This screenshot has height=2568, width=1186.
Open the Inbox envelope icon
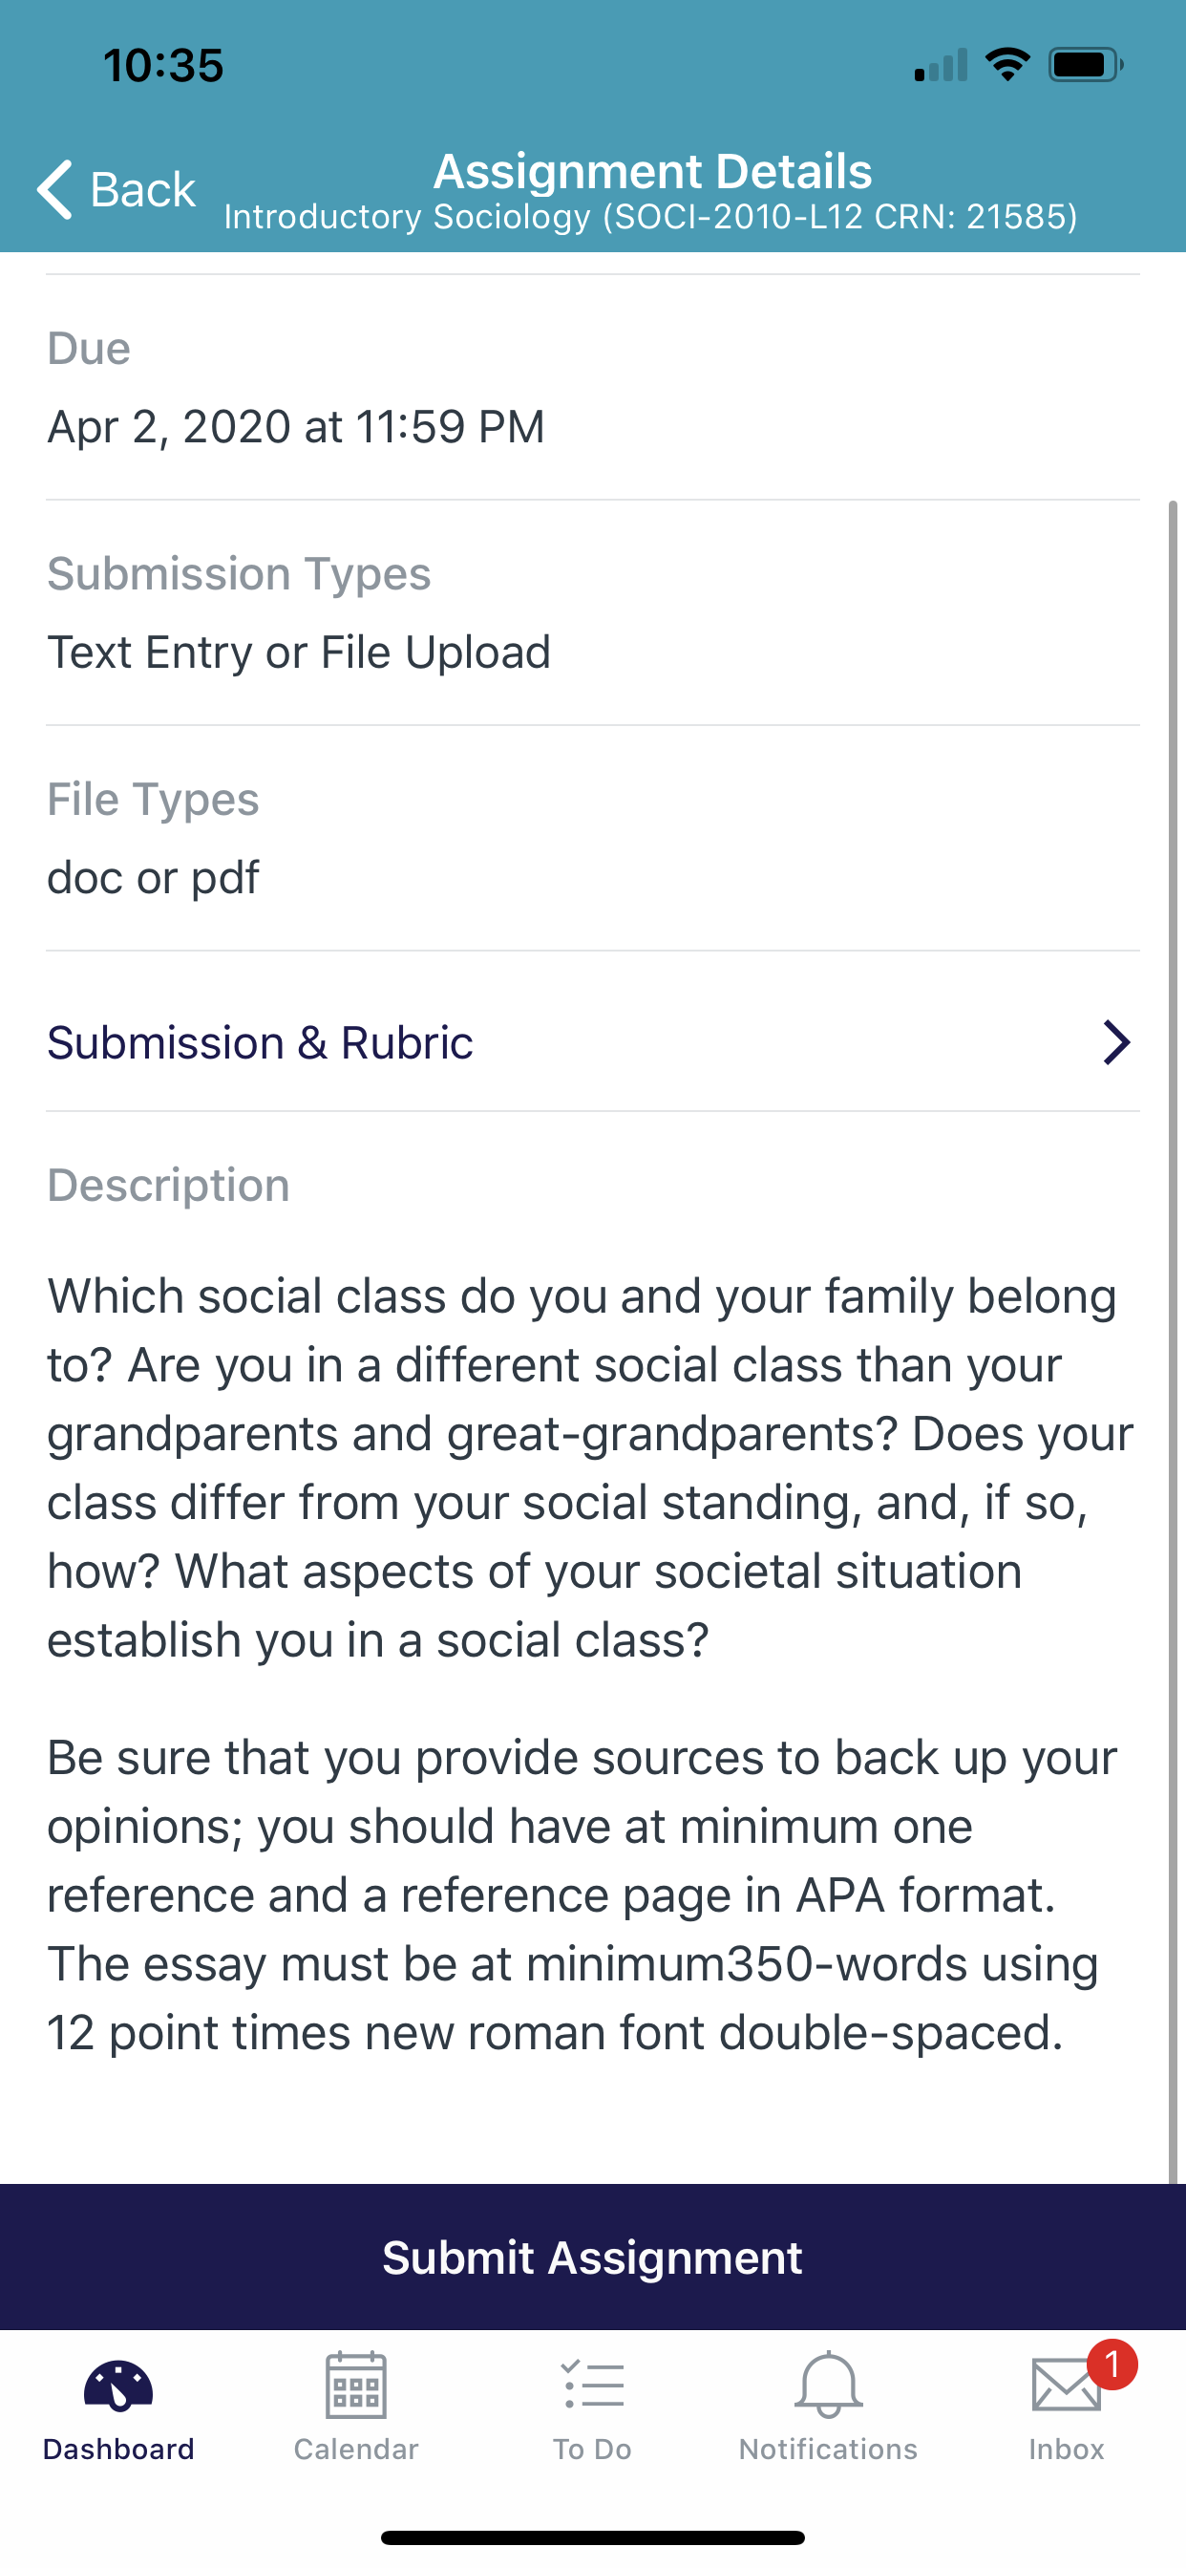tap(1067, 2386)
